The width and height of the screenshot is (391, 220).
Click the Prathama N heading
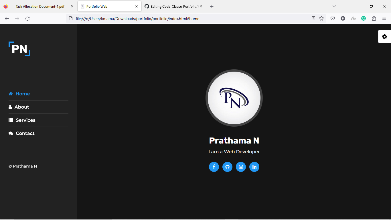point(234,141)
